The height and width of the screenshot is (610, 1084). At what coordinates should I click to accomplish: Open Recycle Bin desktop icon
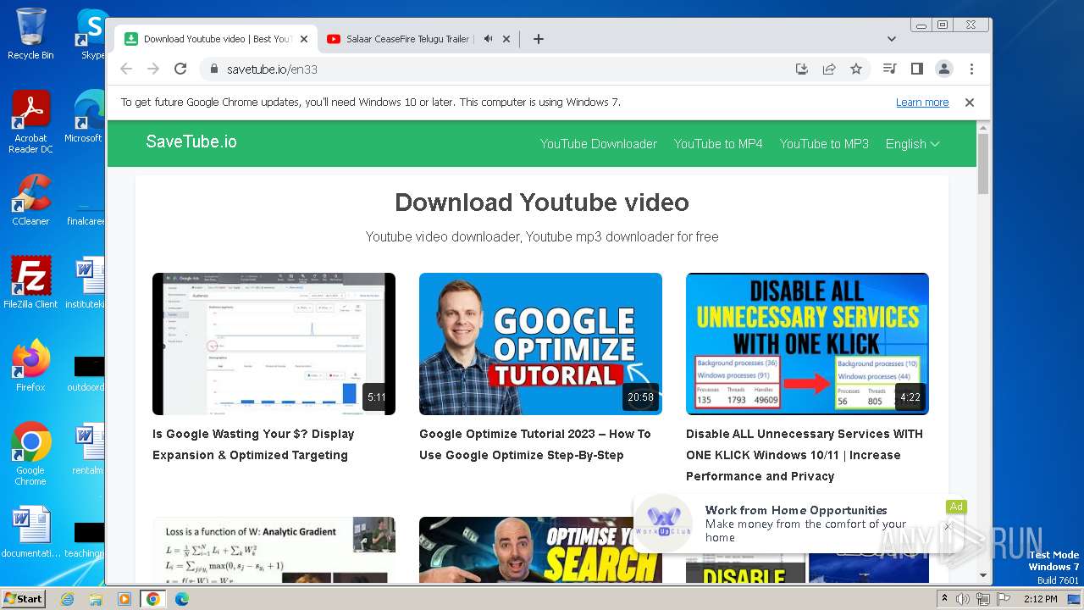(30, 34)
